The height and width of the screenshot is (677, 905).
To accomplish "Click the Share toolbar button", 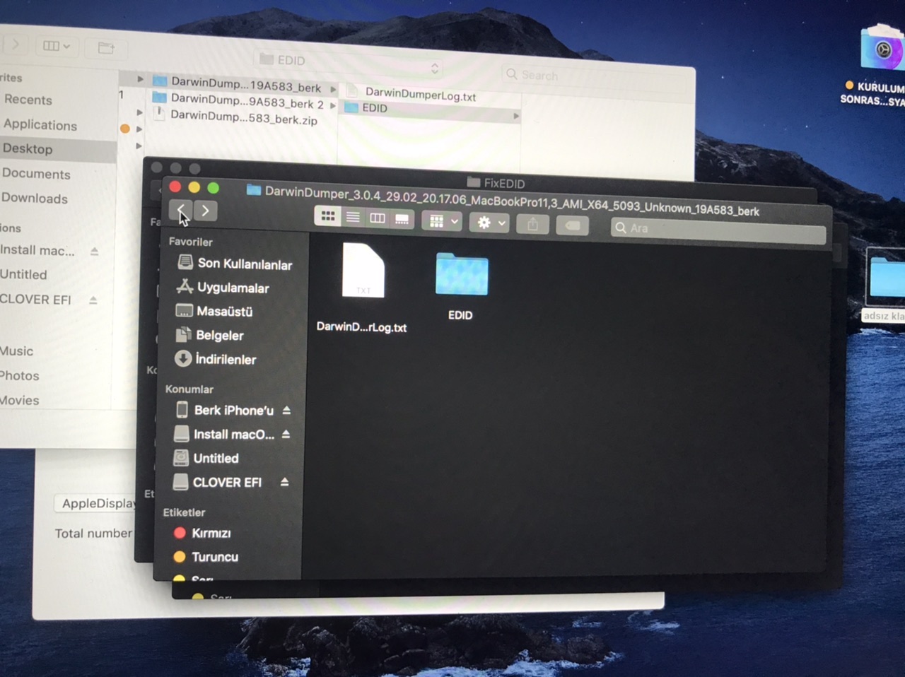I will 533,224.
